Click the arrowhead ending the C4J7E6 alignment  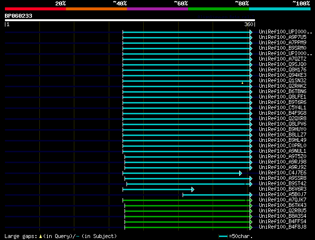pyautogui.click(x=241, y=173)
